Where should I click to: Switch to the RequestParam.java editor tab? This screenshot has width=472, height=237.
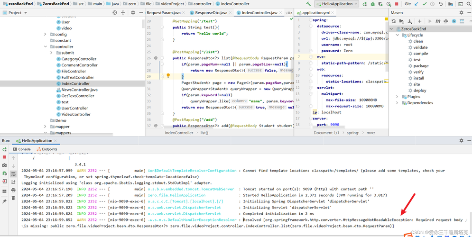164,13
